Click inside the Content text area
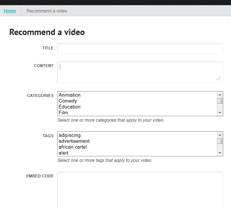 coord(140,72)
